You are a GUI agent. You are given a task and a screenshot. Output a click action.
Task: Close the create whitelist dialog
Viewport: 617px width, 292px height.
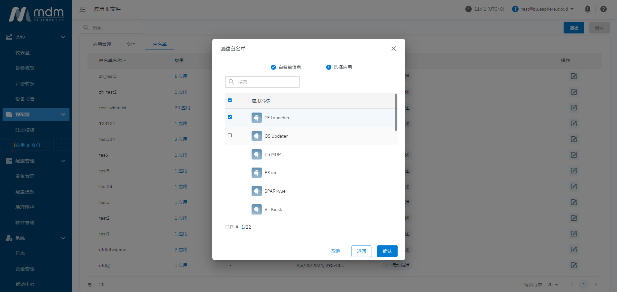coord(393,49)
